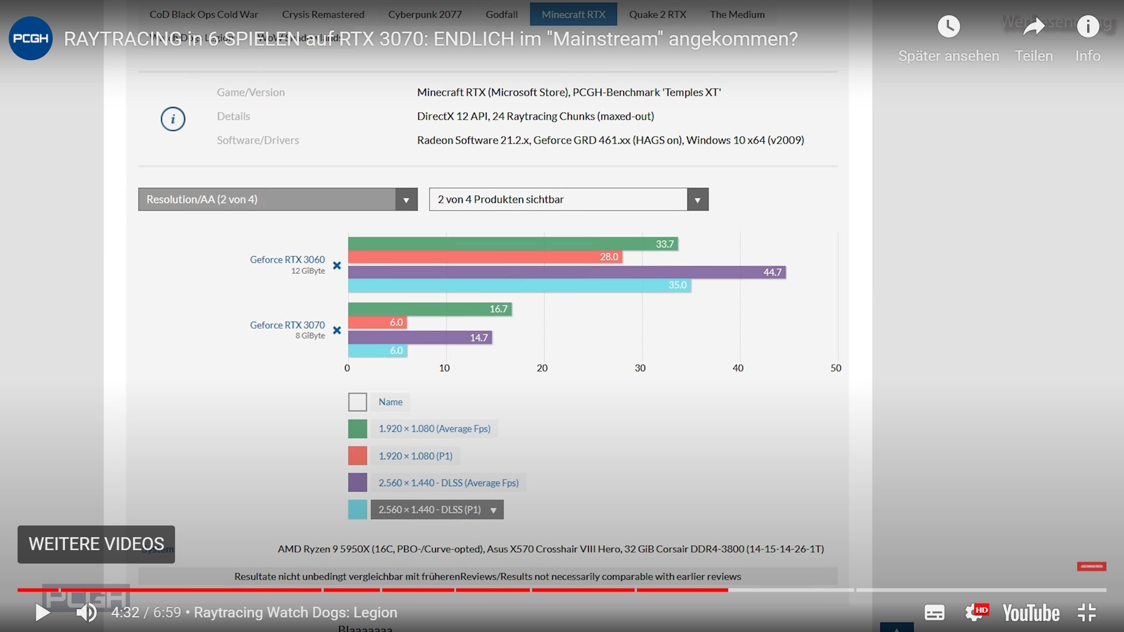This screenshot has height=632, width=1124.
Task: Mute the video volume speaker icon
Action: pos(87,613)
